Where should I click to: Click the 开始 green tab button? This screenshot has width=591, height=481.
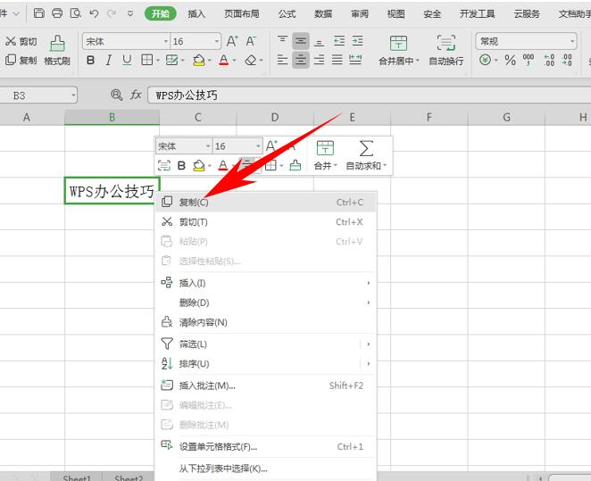[160, 14]
